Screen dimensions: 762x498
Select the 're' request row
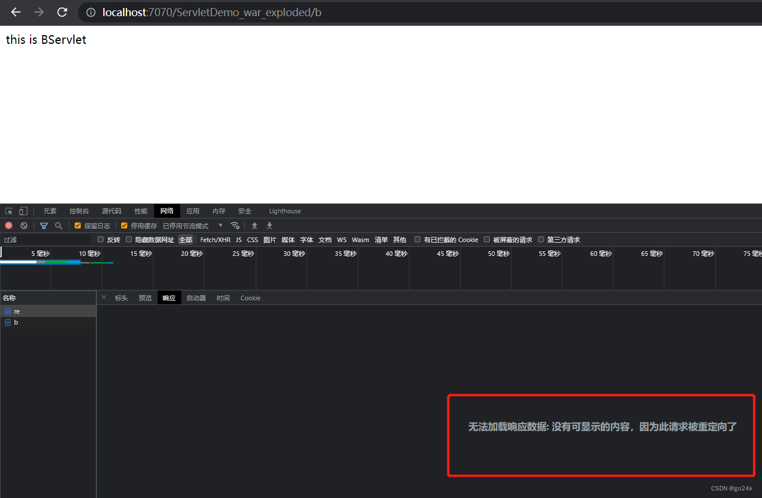pyautogui.click(x=48, y=311)
